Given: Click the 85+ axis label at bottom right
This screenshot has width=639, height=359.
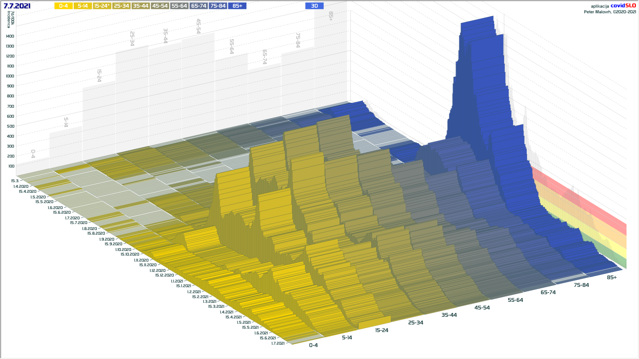Looking at the screenshot, I should click(x=612, y=278).
